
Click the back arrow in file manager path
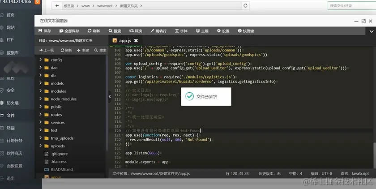57,5
